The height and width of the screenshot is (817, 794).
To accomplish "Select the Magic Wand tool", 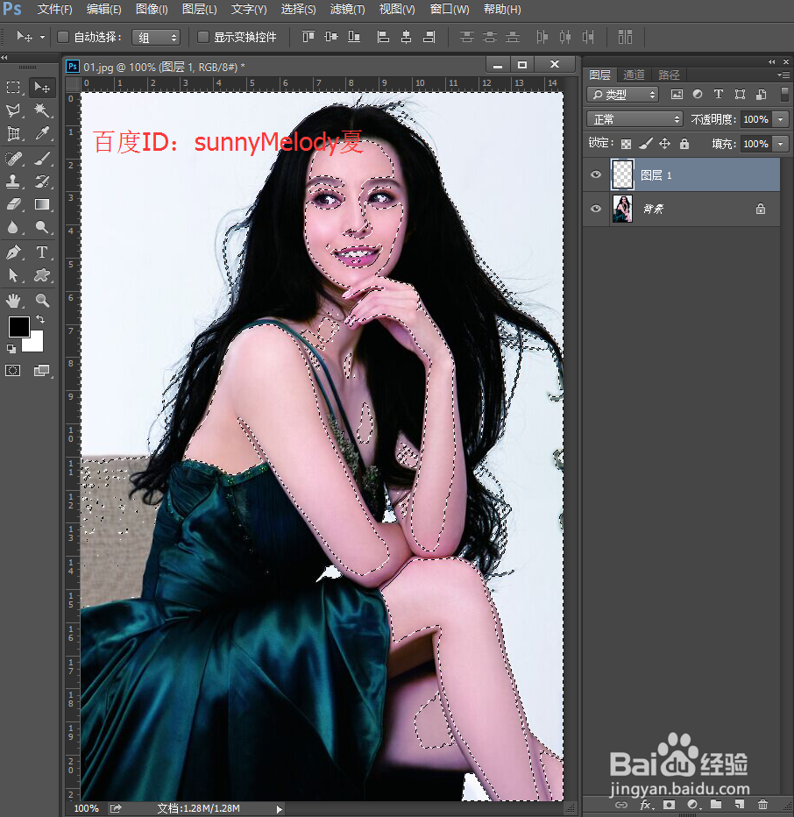I will click(42, 110).
